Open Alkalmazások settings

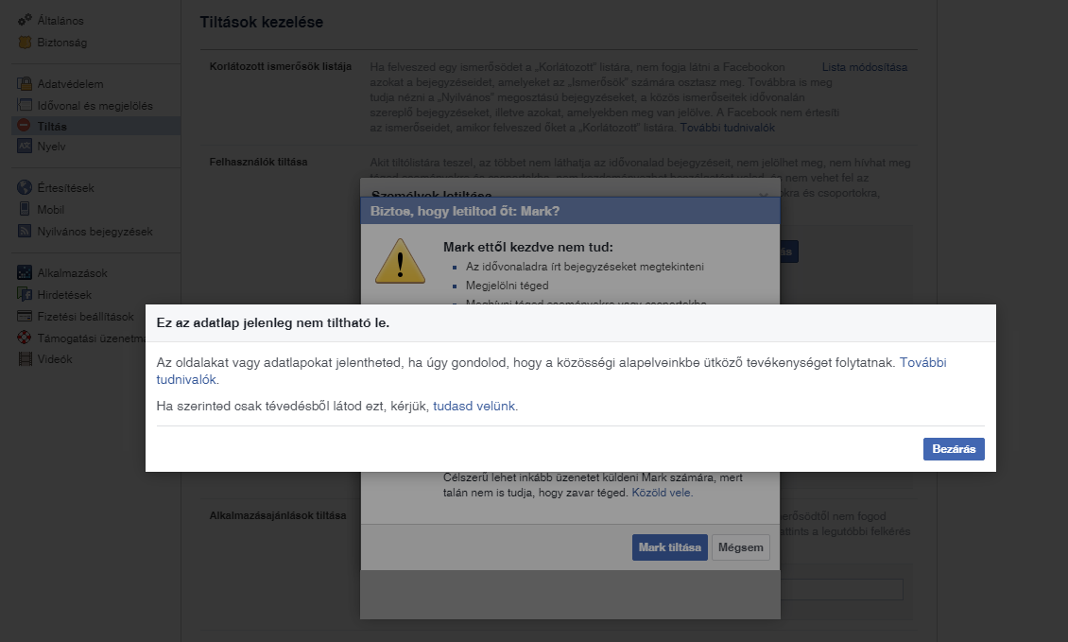[72, 272]
